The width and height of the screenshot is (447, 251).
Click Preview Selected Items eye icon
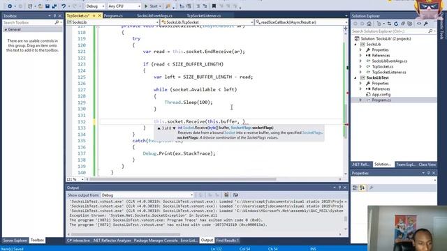(419, 24)
